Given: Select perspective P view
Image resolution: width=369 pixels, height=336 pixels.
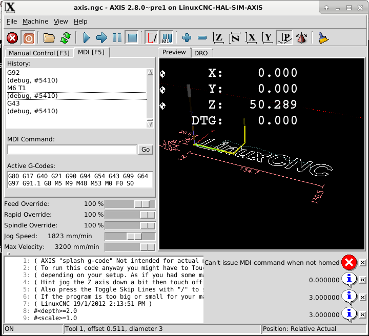Looking at the screenshot, I should 284,37.
